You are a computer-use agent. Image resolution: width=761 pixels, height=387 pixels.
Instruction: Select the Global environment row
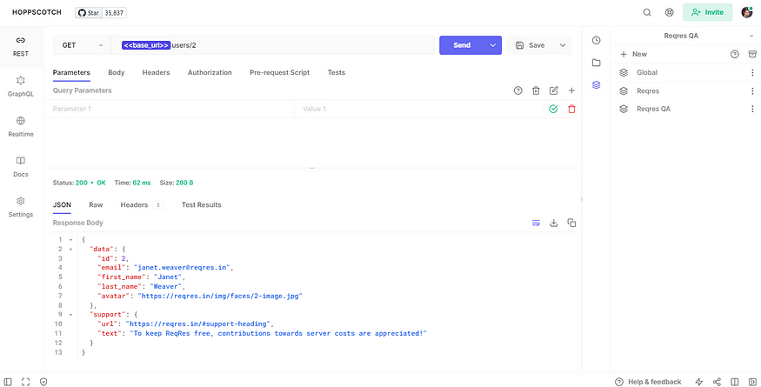click(684, 73)
